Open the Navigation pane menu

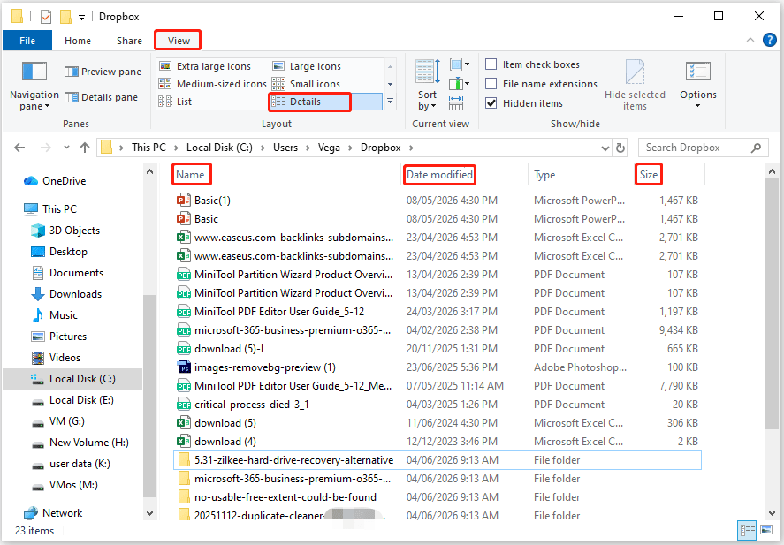coord(34,85)
